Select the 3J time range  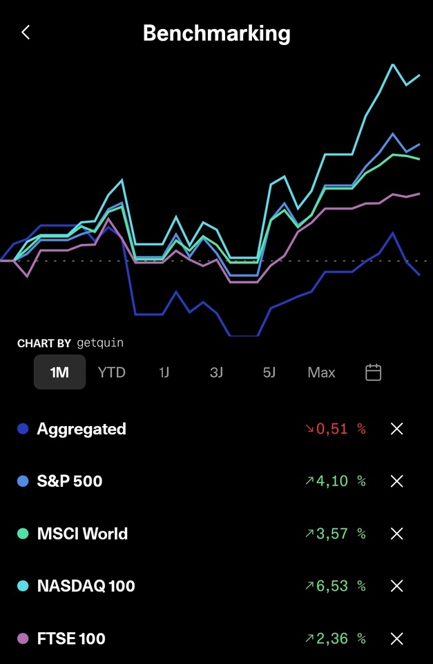(x=217, y=372)
